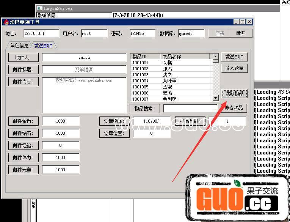Click the 断开 disconnect button
This screenshot has width=290, height=222.
241,33
